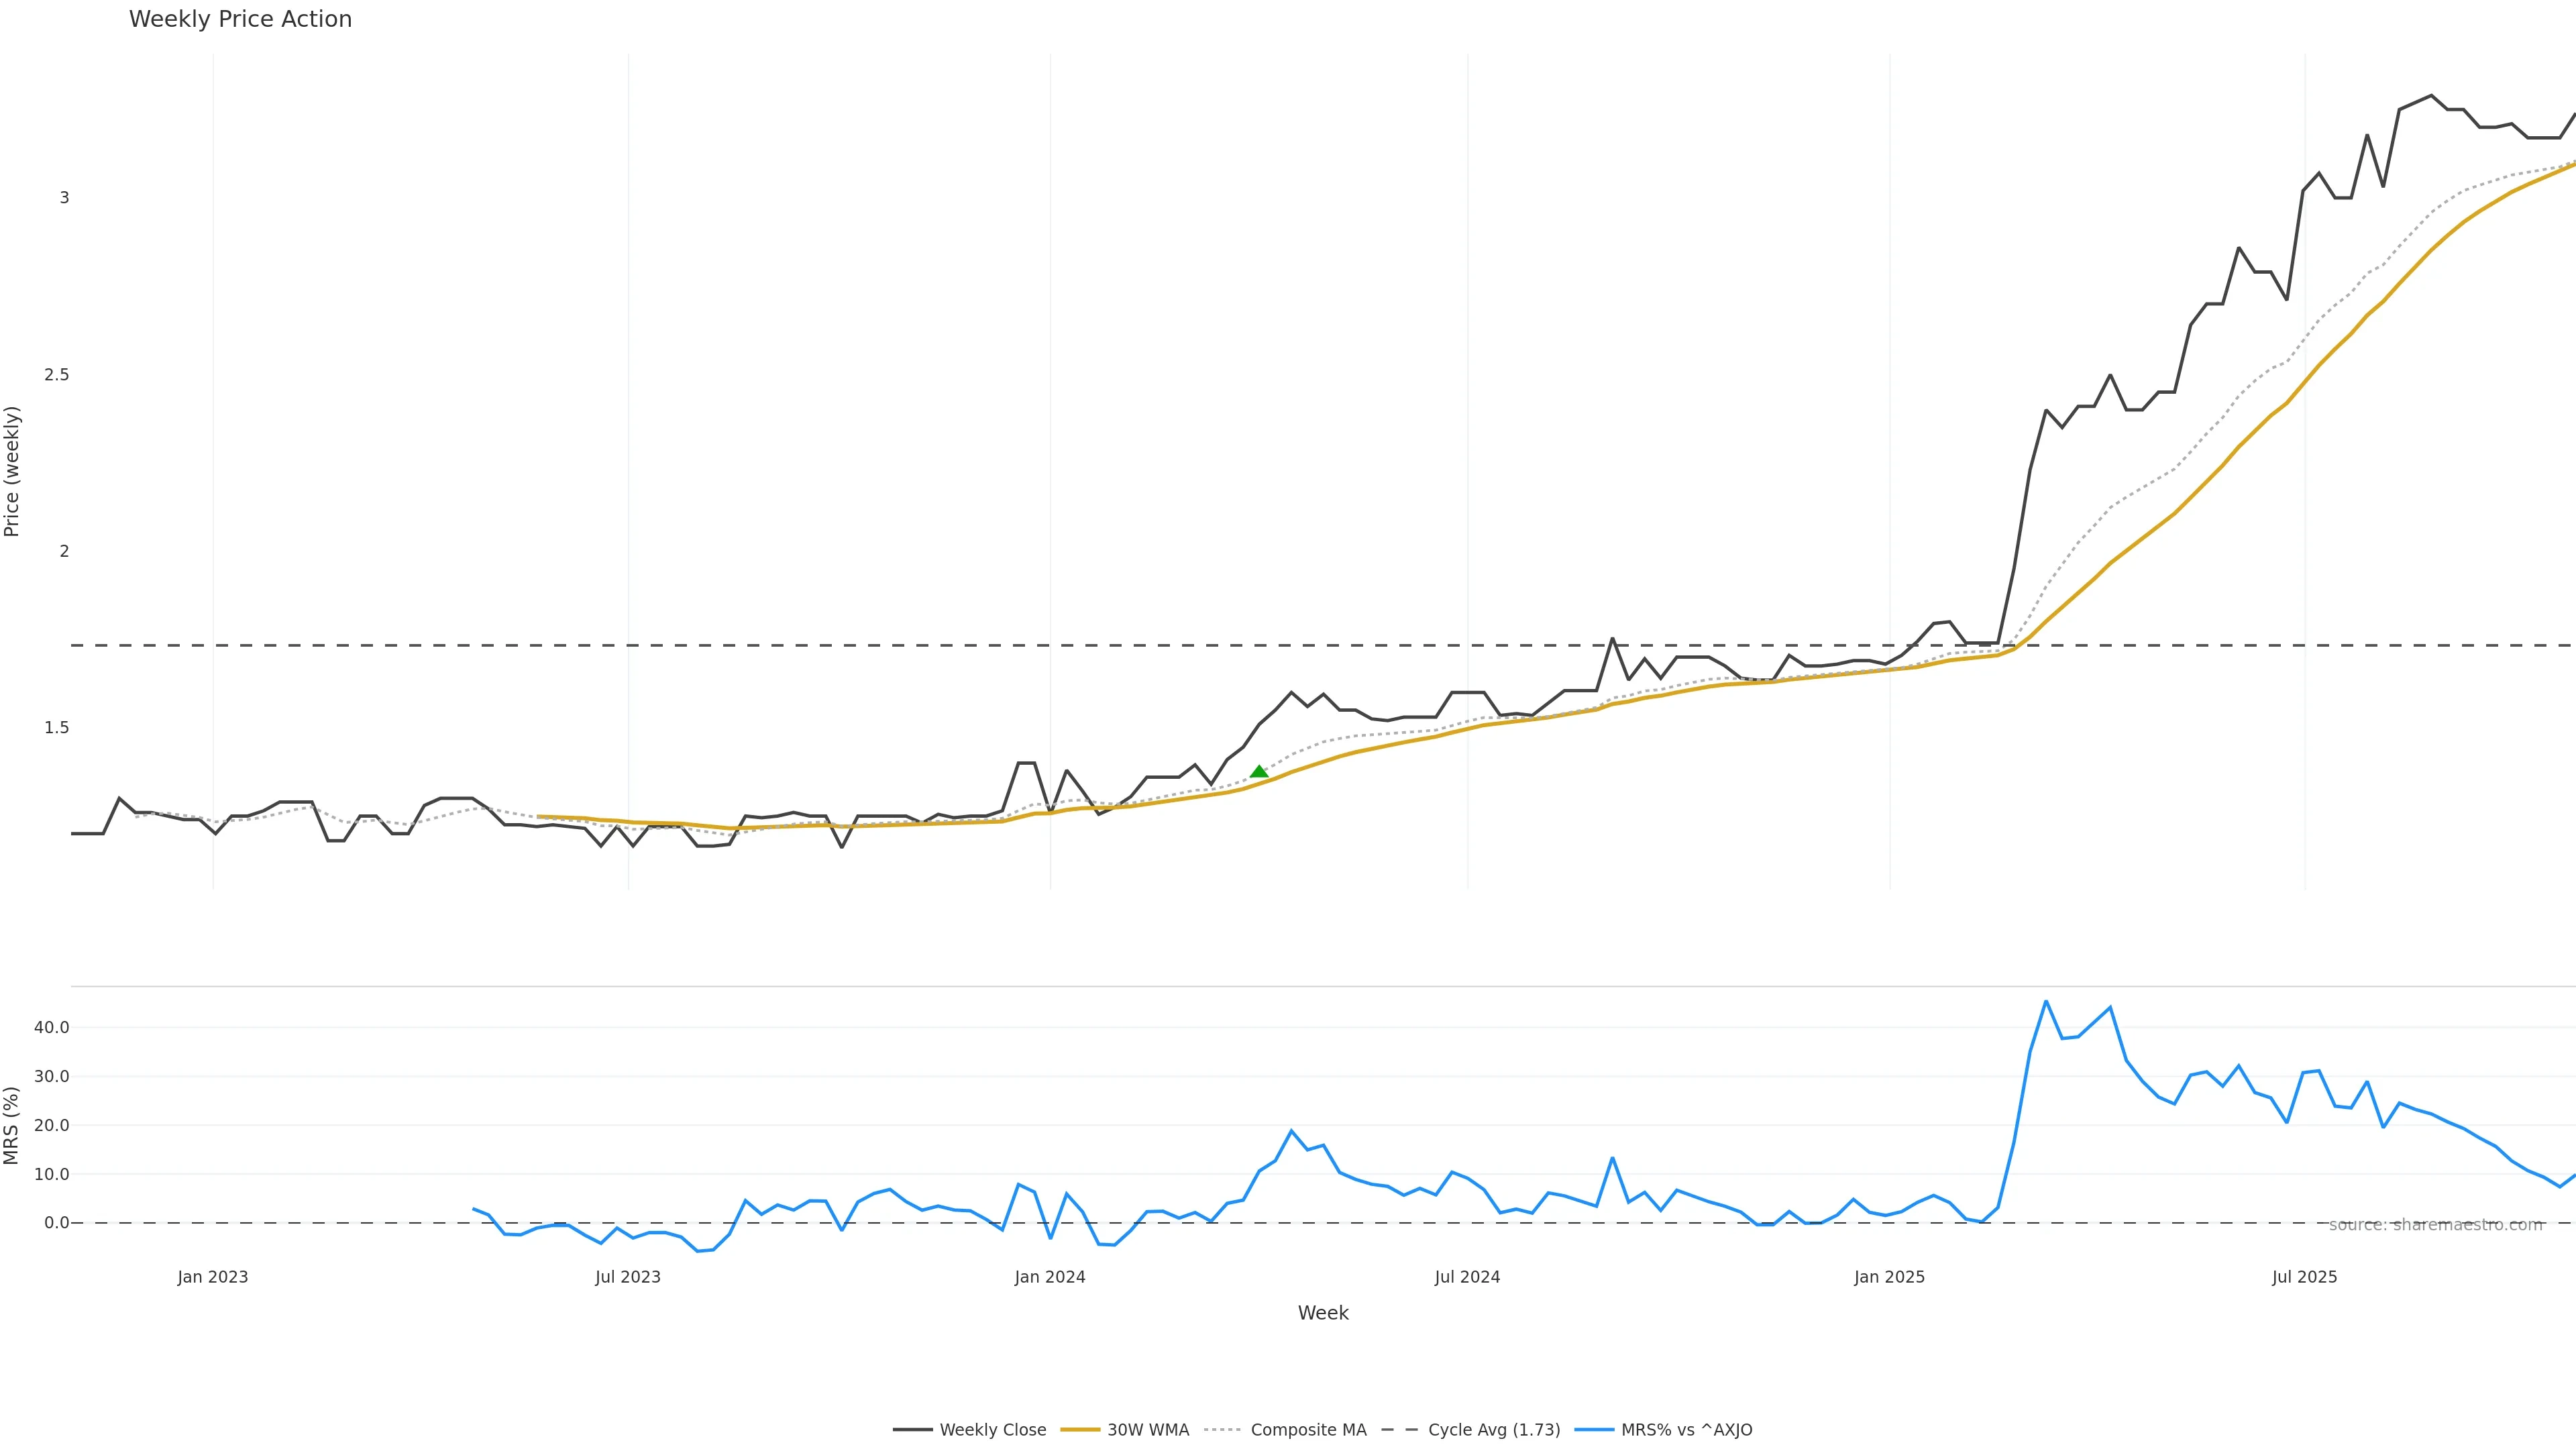This screenshot has height=1449, width=2576.
Task: Click the Jan 2024 x-axis tick label
Action: [1050, 1277]
